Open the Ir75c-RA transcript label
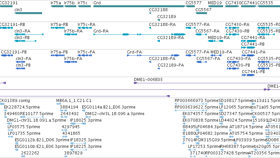The height and width of the screenshot is (158, 280). pyautogui.click(x=87, y=24)
